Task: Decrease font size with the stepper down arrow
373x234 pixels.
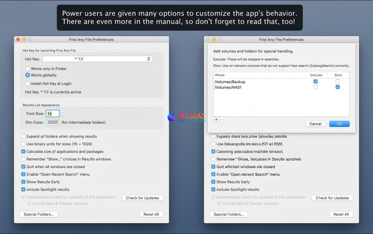Action: point(62,115)
